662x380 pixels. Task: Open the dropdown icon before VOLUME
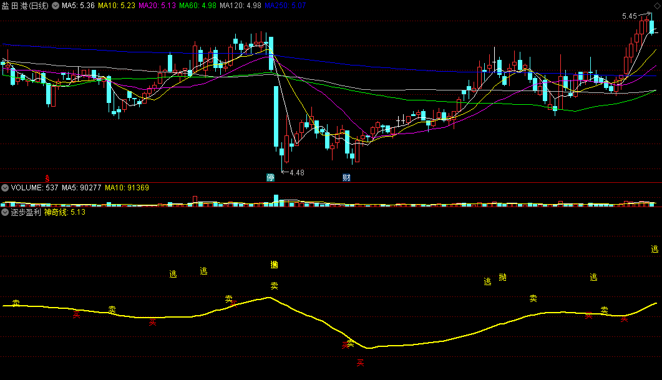coord(5,188)
